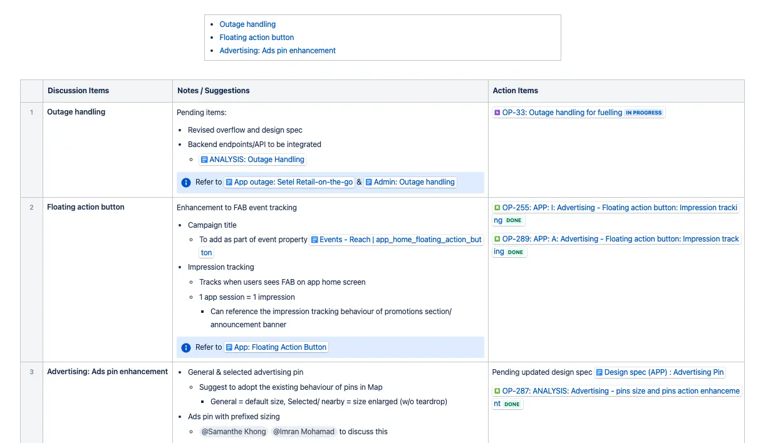Viewport: 758px width, 443px height.
Task: Click the OP-289 story issue icon
Action: click(x=497, y=239)
